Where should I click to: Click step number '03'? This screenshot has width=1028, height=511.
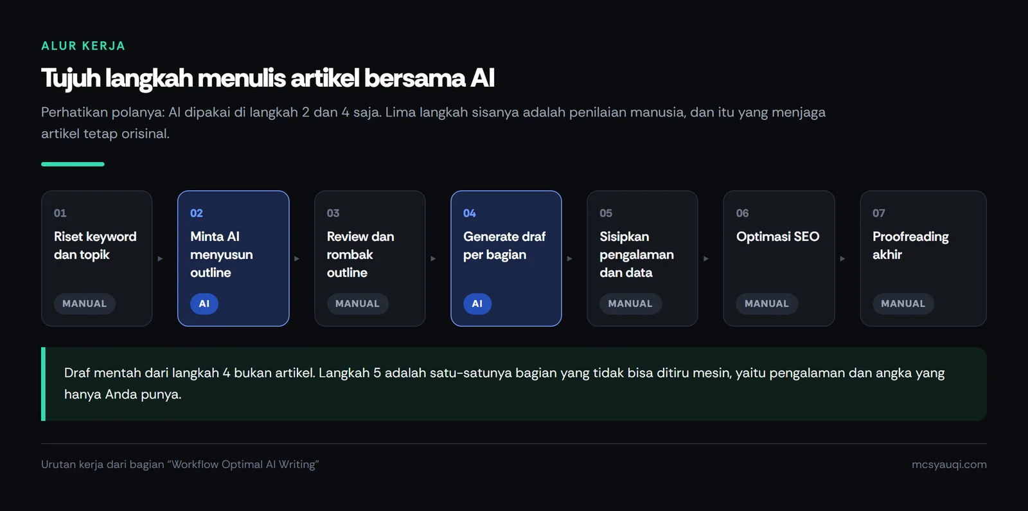333,213
